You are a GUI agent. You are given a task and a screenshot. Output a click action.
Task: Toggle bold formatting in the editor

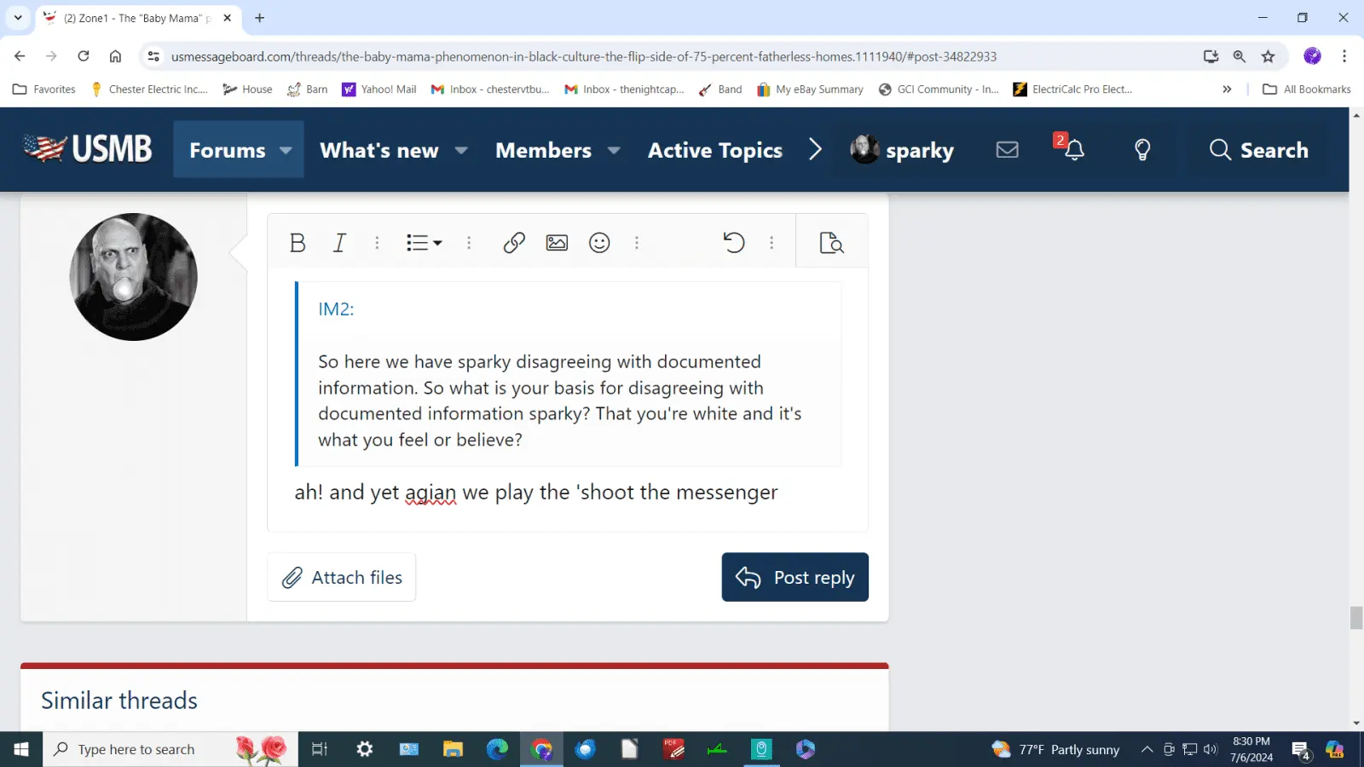tap(297, 243)
